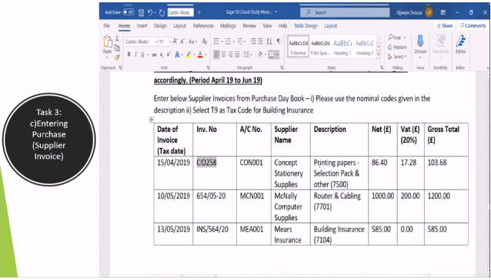491x280 pixels.
Task: Click the Text Effects glowing A icon
Action: click(x=177, y=54)
